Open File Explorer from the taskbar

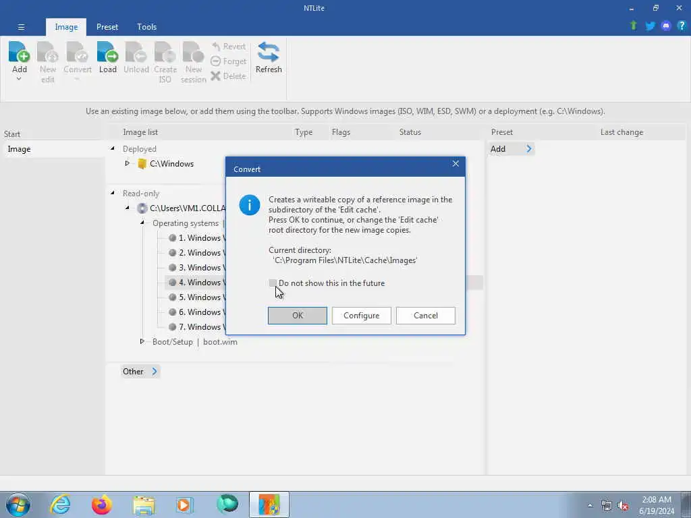point(144,505)
